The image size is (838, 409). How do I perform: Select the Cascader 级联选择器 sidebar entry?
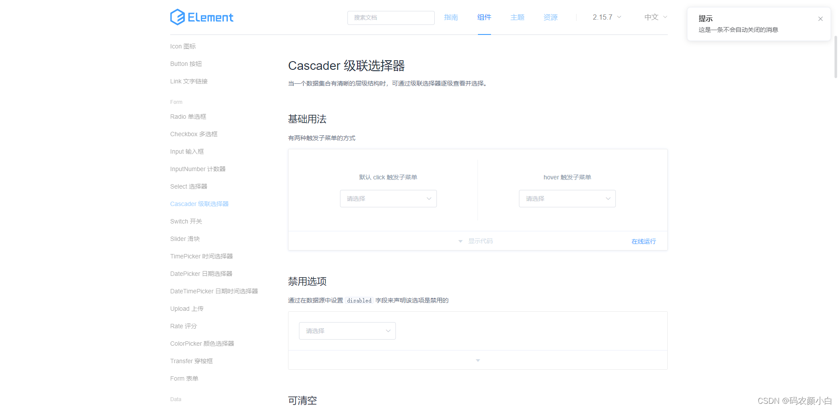pyautogui.click(x=199, y=203)
